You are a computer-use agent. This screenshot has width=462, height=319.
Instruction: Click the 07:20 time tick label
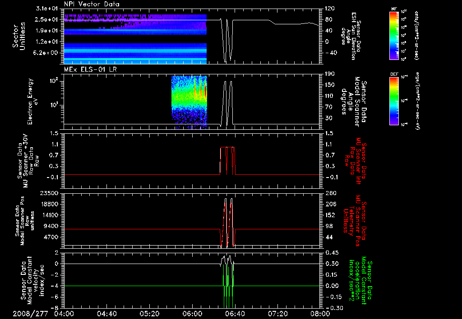click(x=277, y=314)
